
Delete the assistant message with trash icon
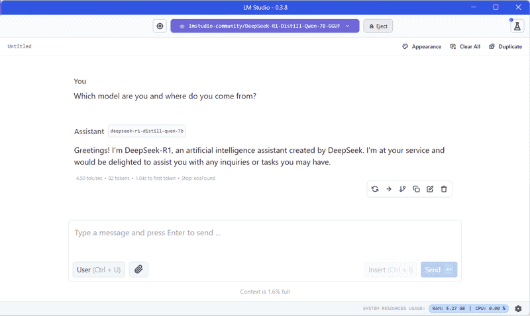pos(444,189)
